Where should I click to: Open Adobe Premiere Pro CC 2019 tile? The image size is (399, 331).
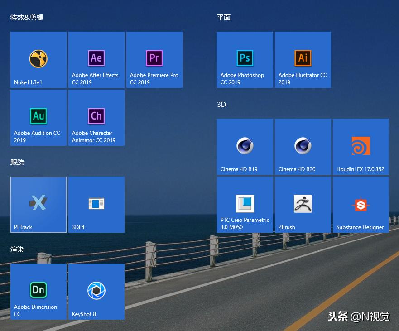(154, 60)
